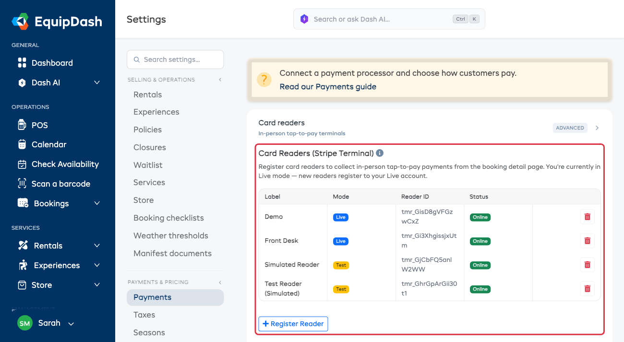Click the Experiences sidebar icon under Services
Image resolution: width=624 pixels, height=342 pixels.
tap(23, 265)
